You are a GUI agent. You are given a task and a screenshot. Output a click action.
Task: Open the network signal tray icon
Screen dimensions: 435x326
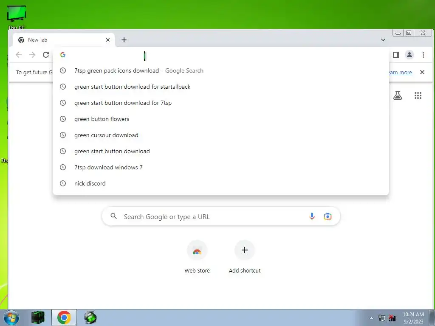[392, 318]
